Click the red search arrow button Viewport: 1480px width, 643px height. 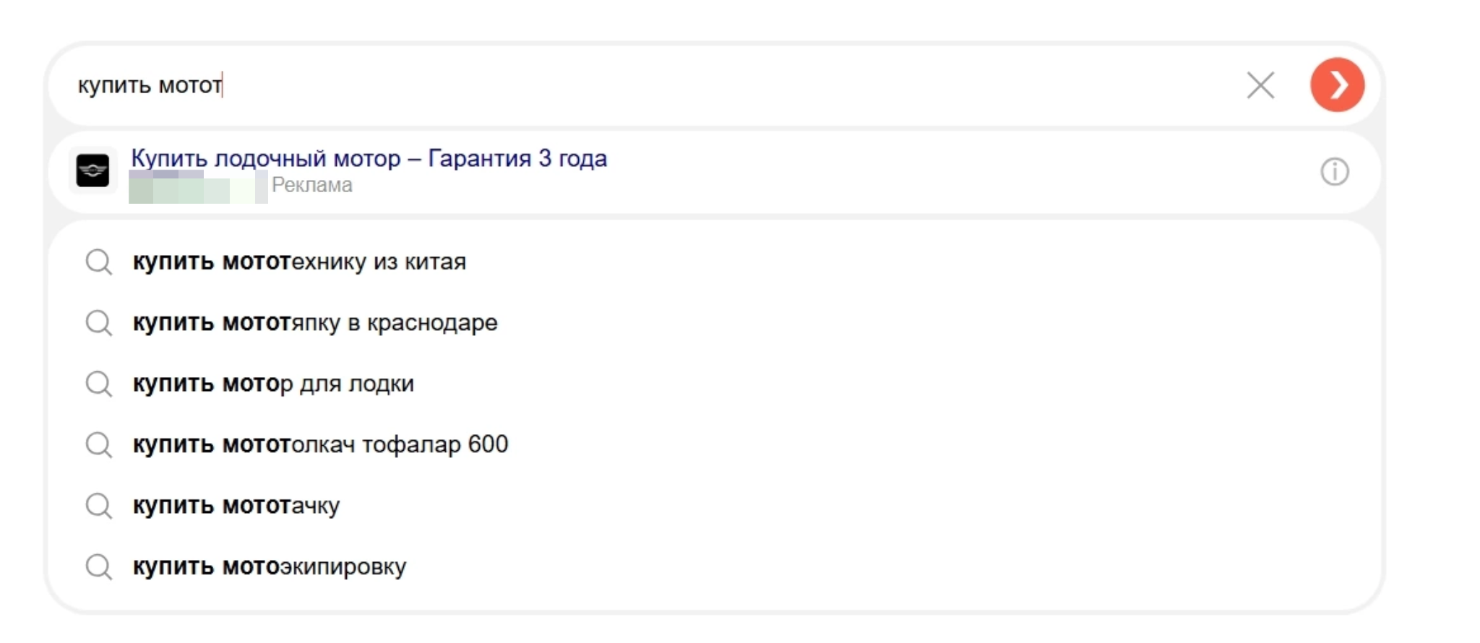tap(1337, 85)
